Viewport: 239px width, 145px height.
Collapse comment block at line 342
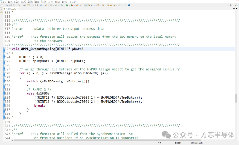(11, 130)
